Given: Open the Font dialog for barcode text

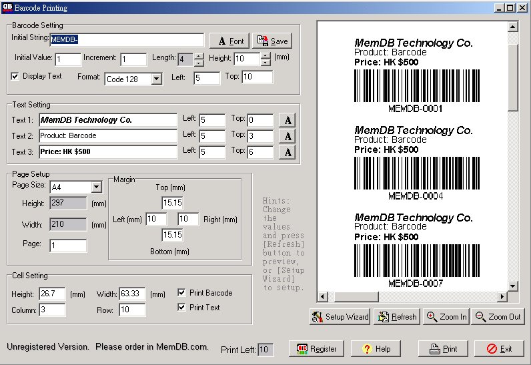Looking at the screenshot, I should [x=229, y=41].
